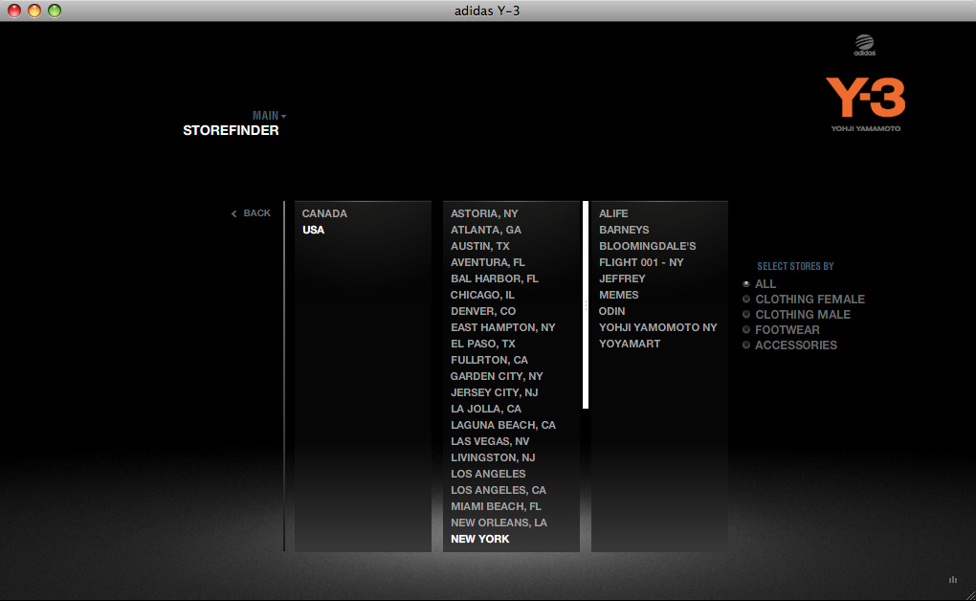Screen dimensions: 976x601
Task: Choose CANADA in the country list
Action: click(x=324, y=213)
